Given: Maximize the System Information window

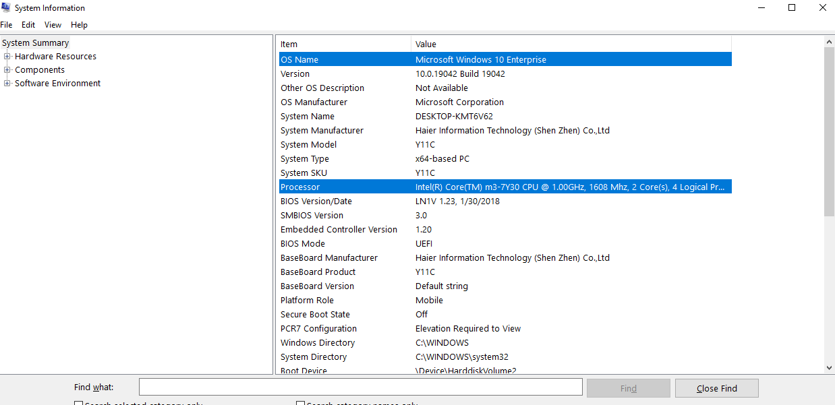Looking at the screenshot, I should 792,8.
